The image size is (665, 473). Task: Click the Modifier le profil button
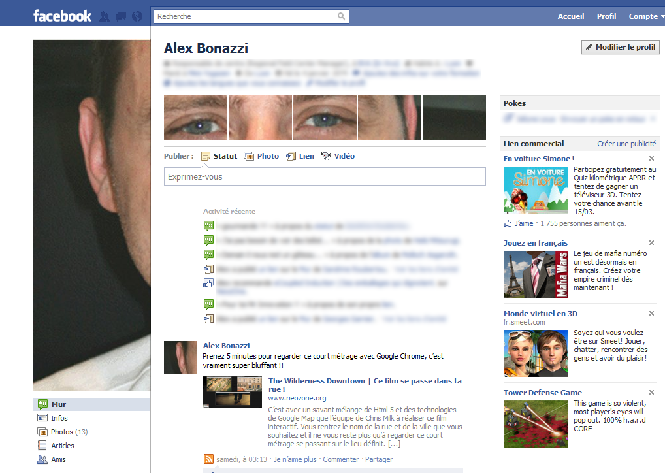(x=621, y=47)
